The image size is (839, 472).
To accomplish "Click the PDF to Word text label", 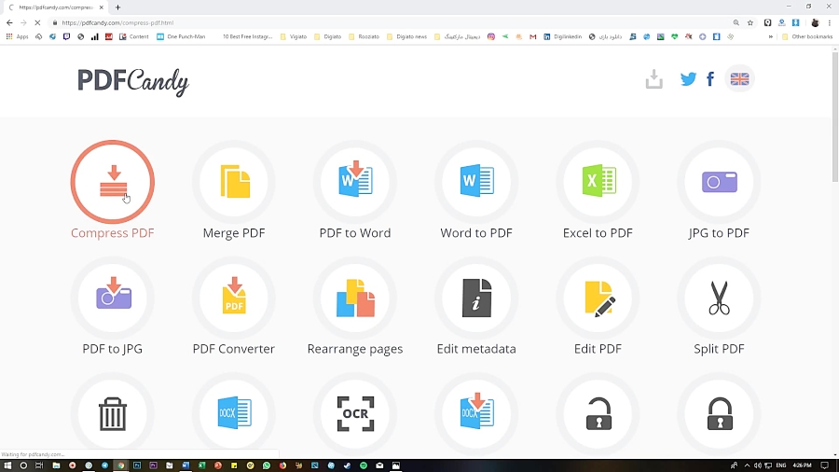I will 355,233.
